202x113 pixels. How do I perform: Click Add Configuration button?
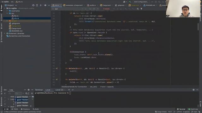click(x=141, y=2)
